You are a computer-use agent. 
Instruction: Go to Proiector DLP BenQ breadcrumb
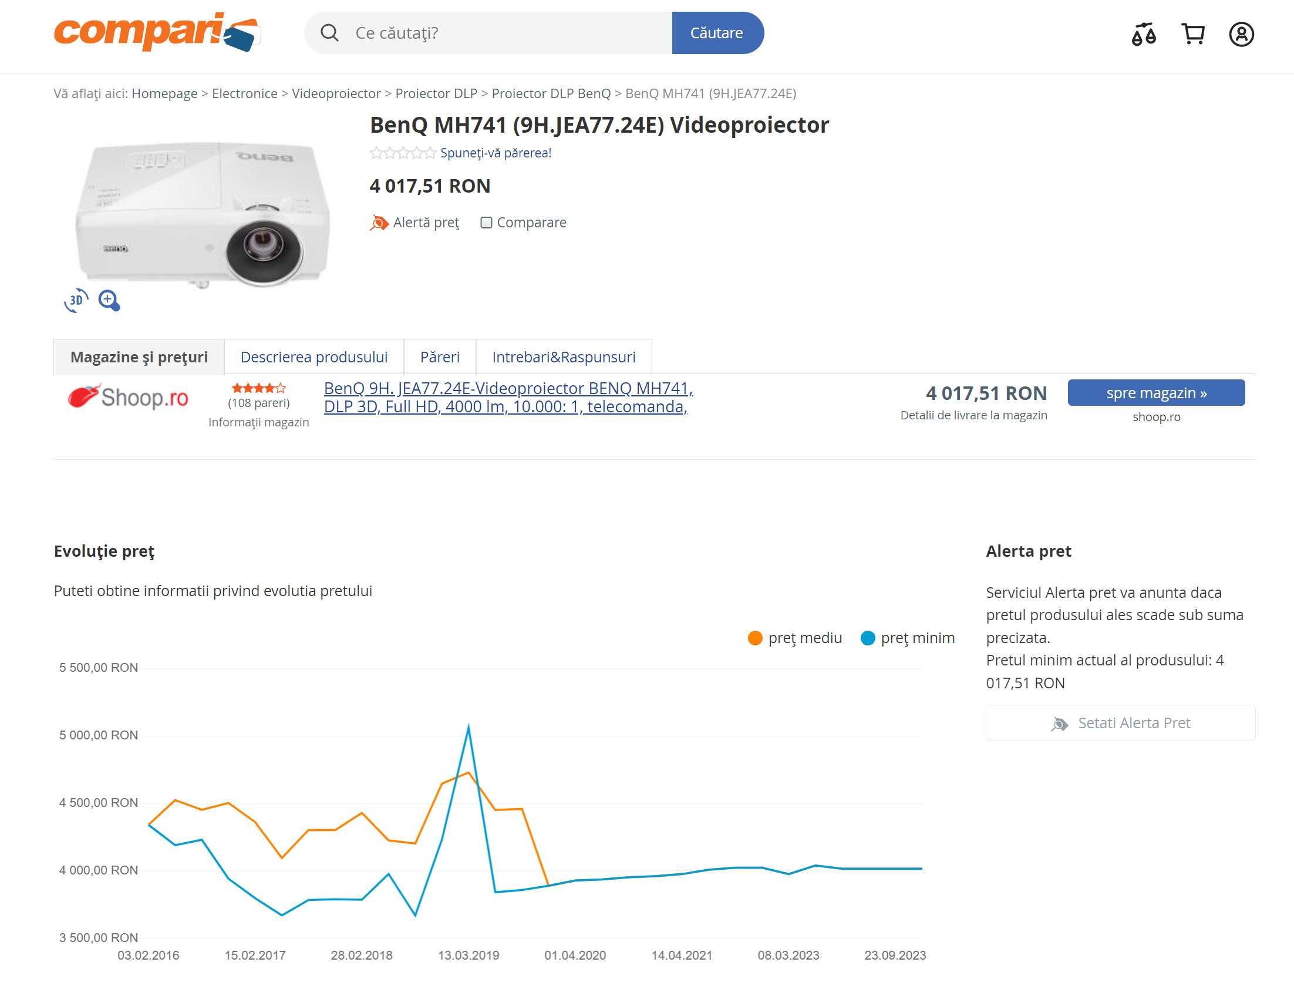coord(551,93)
